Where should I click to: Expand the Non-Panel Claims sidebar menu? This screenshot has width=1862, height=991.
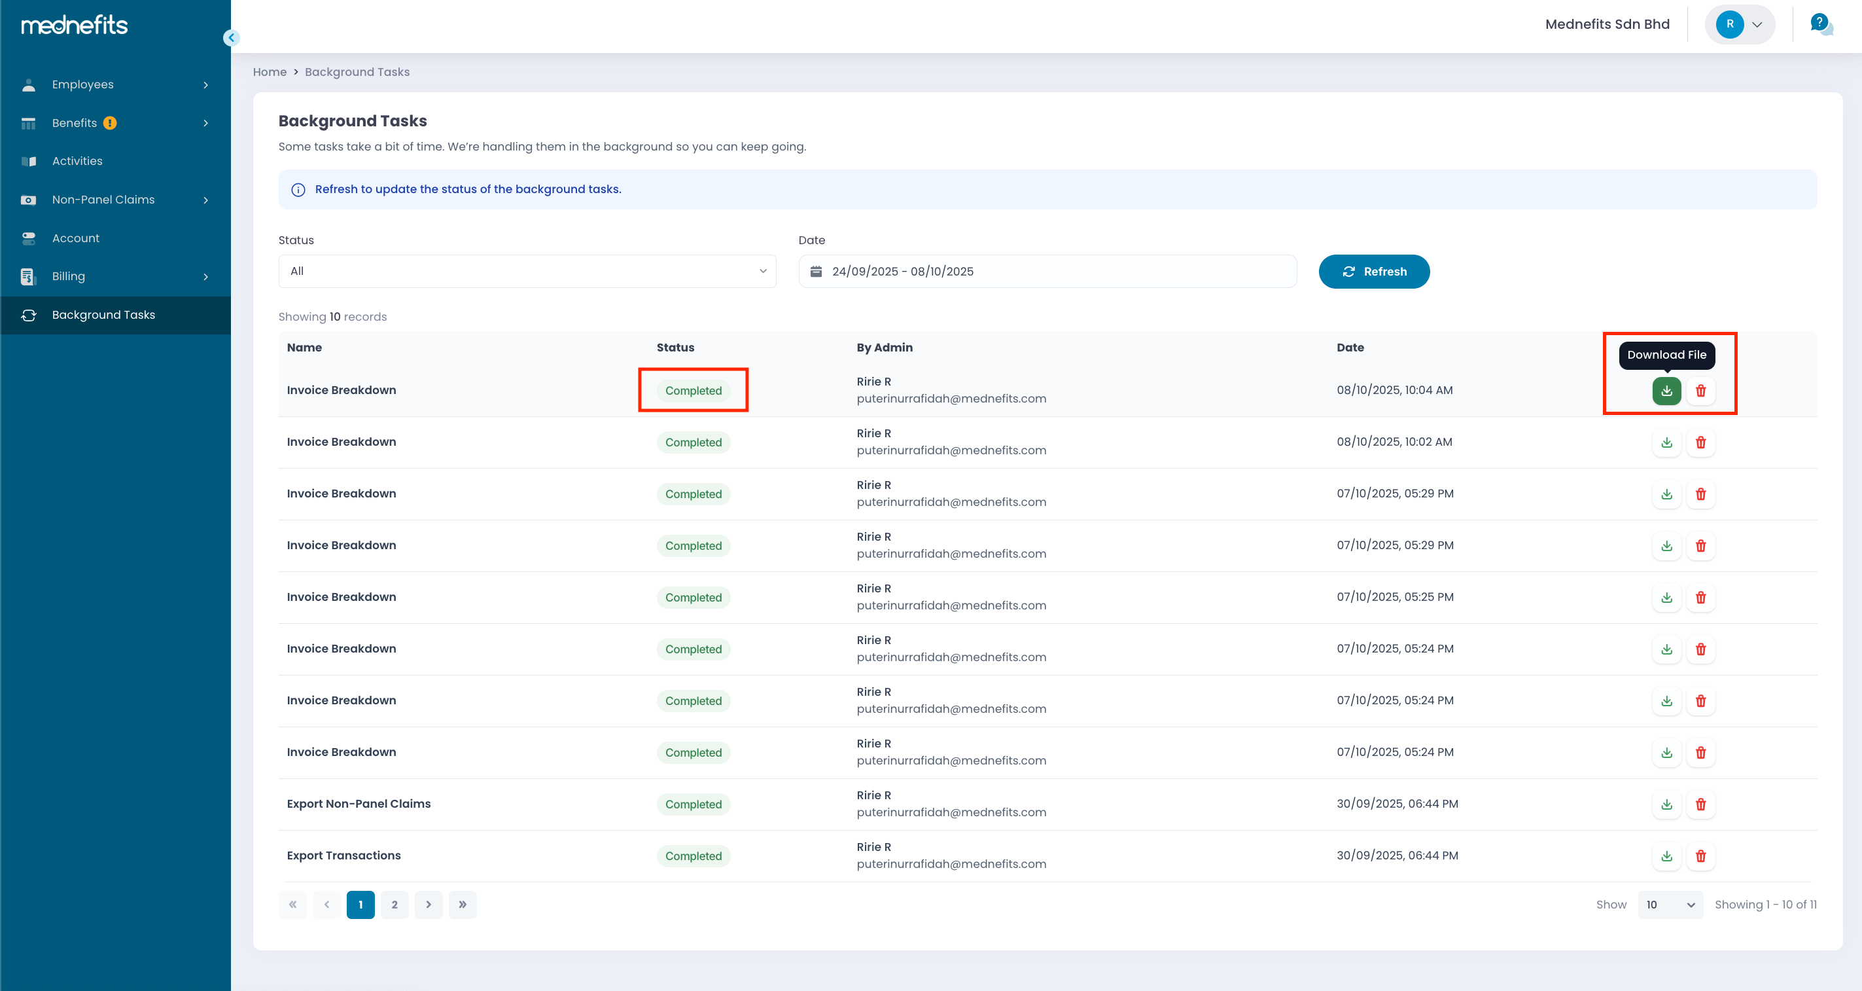[116, 200]
